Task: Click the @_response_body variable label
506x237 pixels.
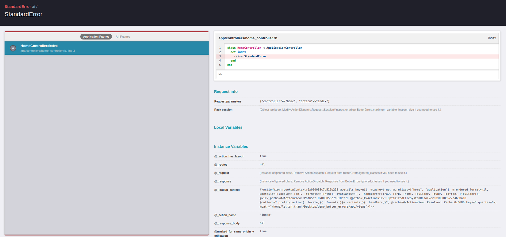Action: click(x=227, y=224)
